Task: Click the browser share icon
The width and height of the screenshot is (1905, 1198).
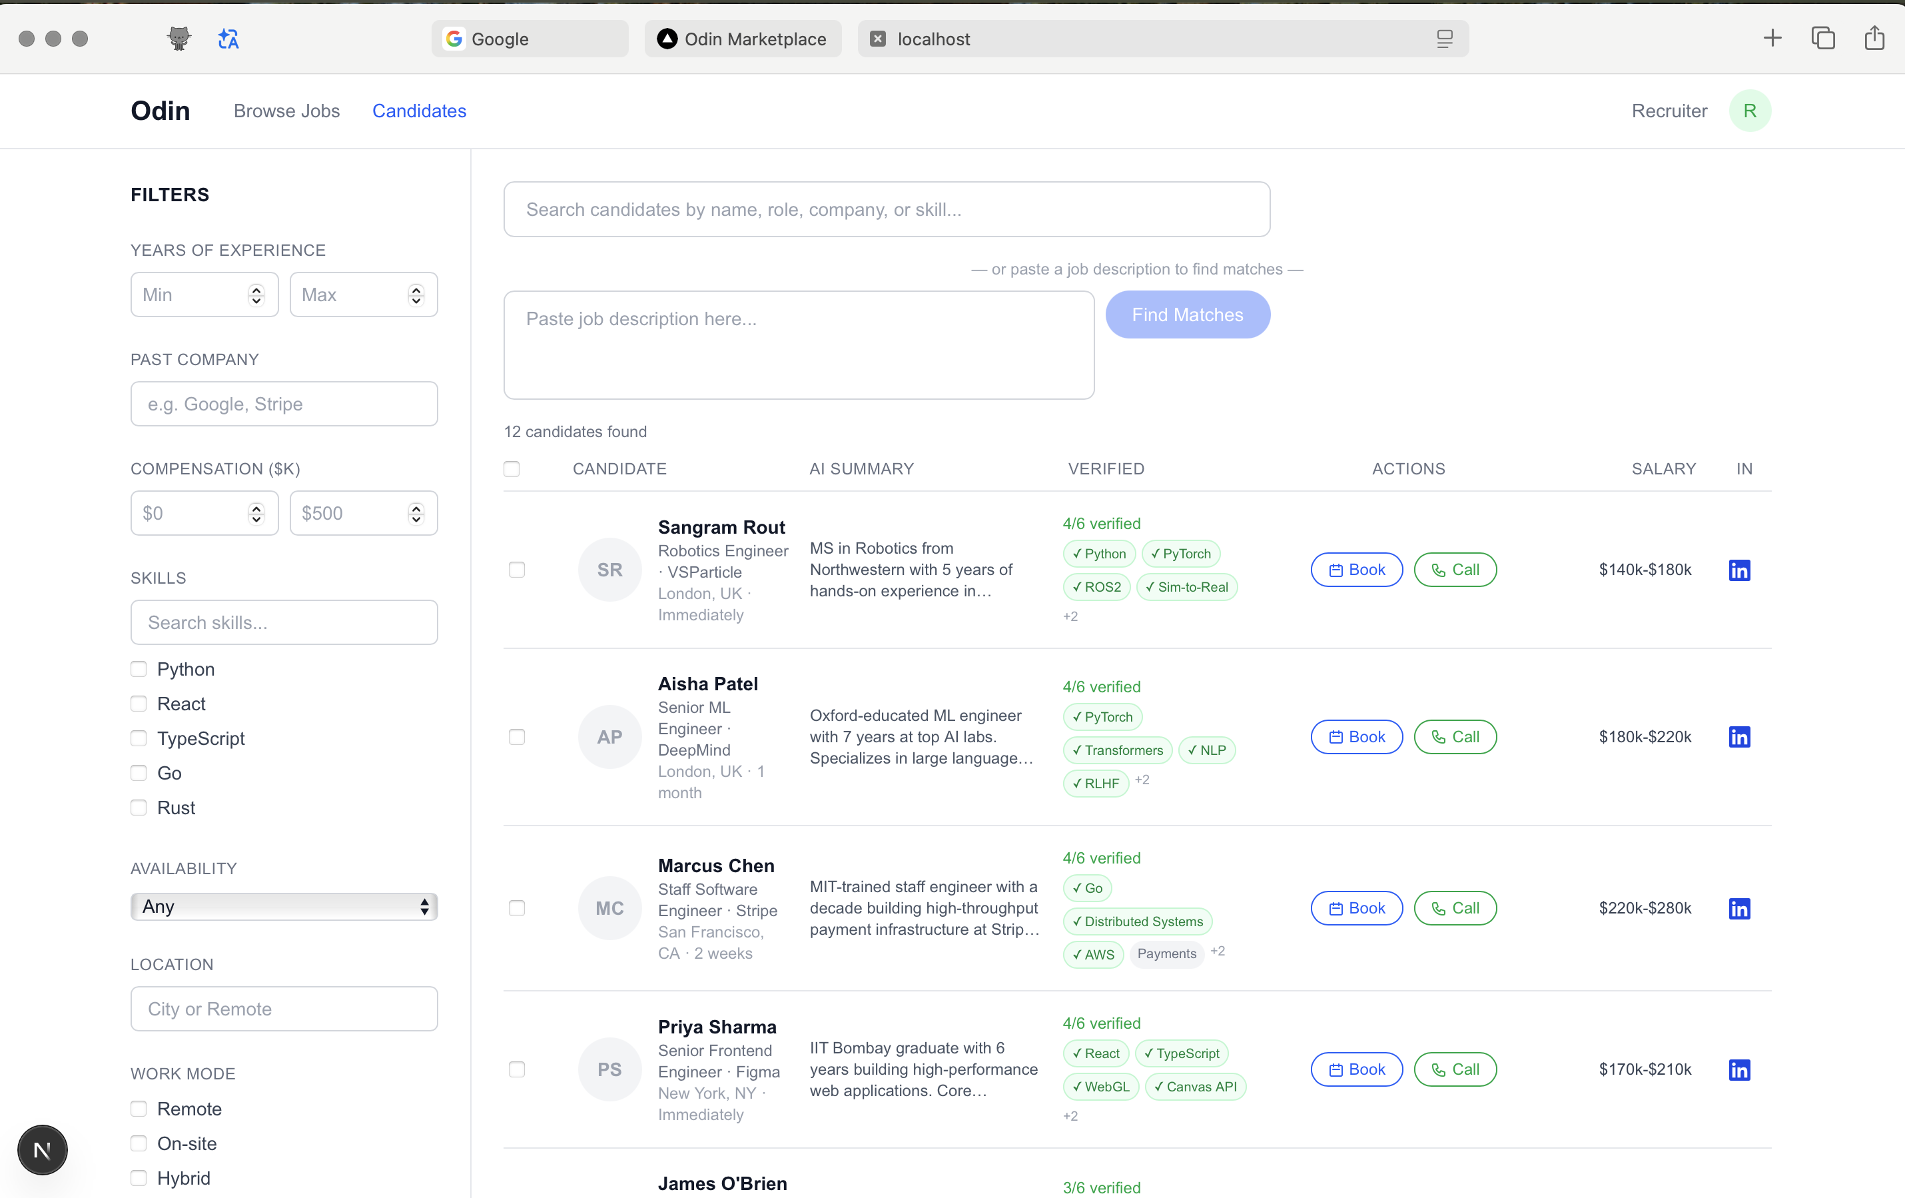Action: coord(1874,37)
